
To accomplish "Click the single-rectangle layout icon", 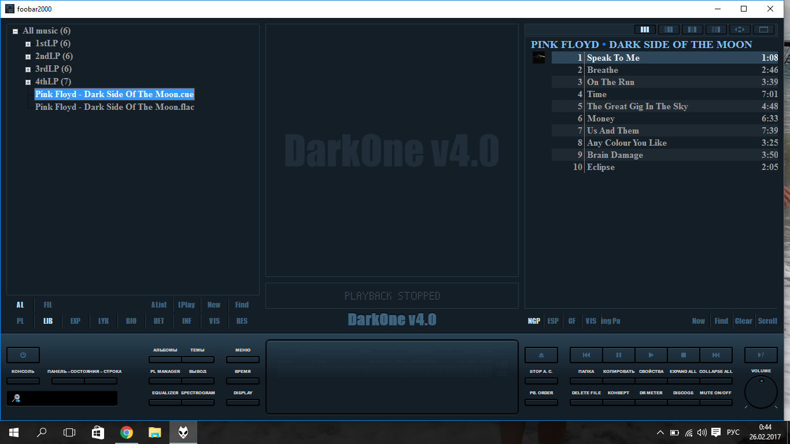I will 763,29.
